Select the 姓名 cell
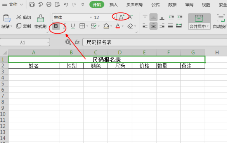 (x=34, y=66)
